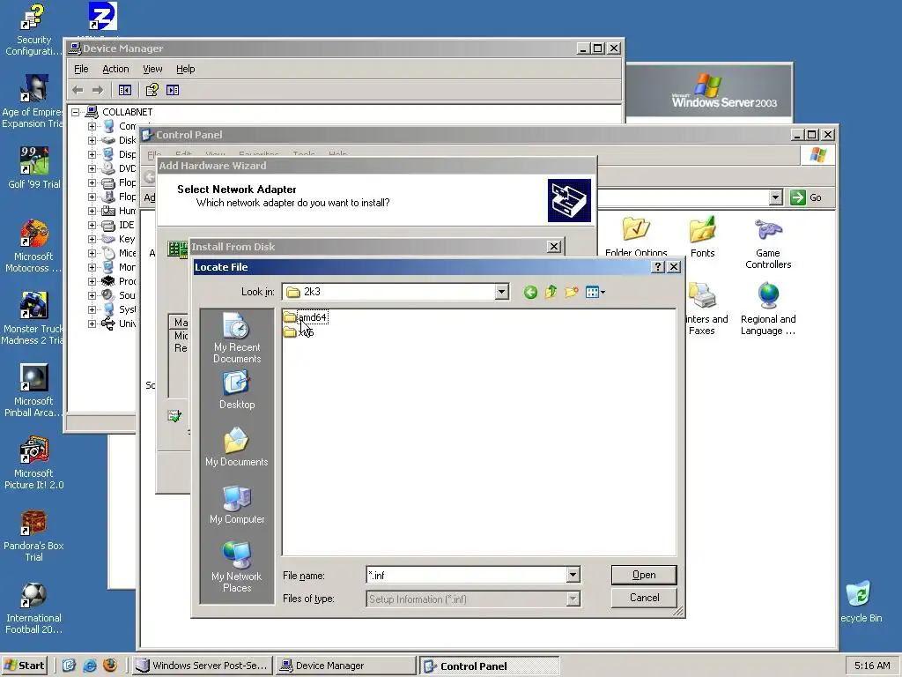Create a new folder with the toolbar icon

571,293
